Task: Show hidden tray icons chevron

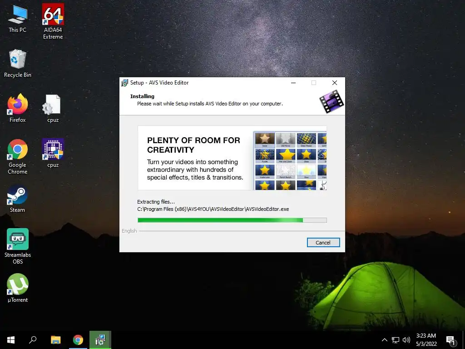Action: [x=384, y=340]
